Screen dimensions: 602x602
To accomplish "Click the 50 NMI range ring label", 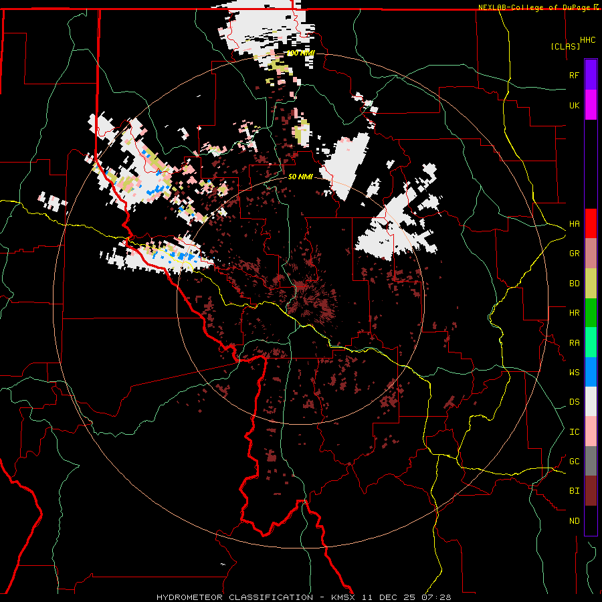I will (x=300, y=177).
